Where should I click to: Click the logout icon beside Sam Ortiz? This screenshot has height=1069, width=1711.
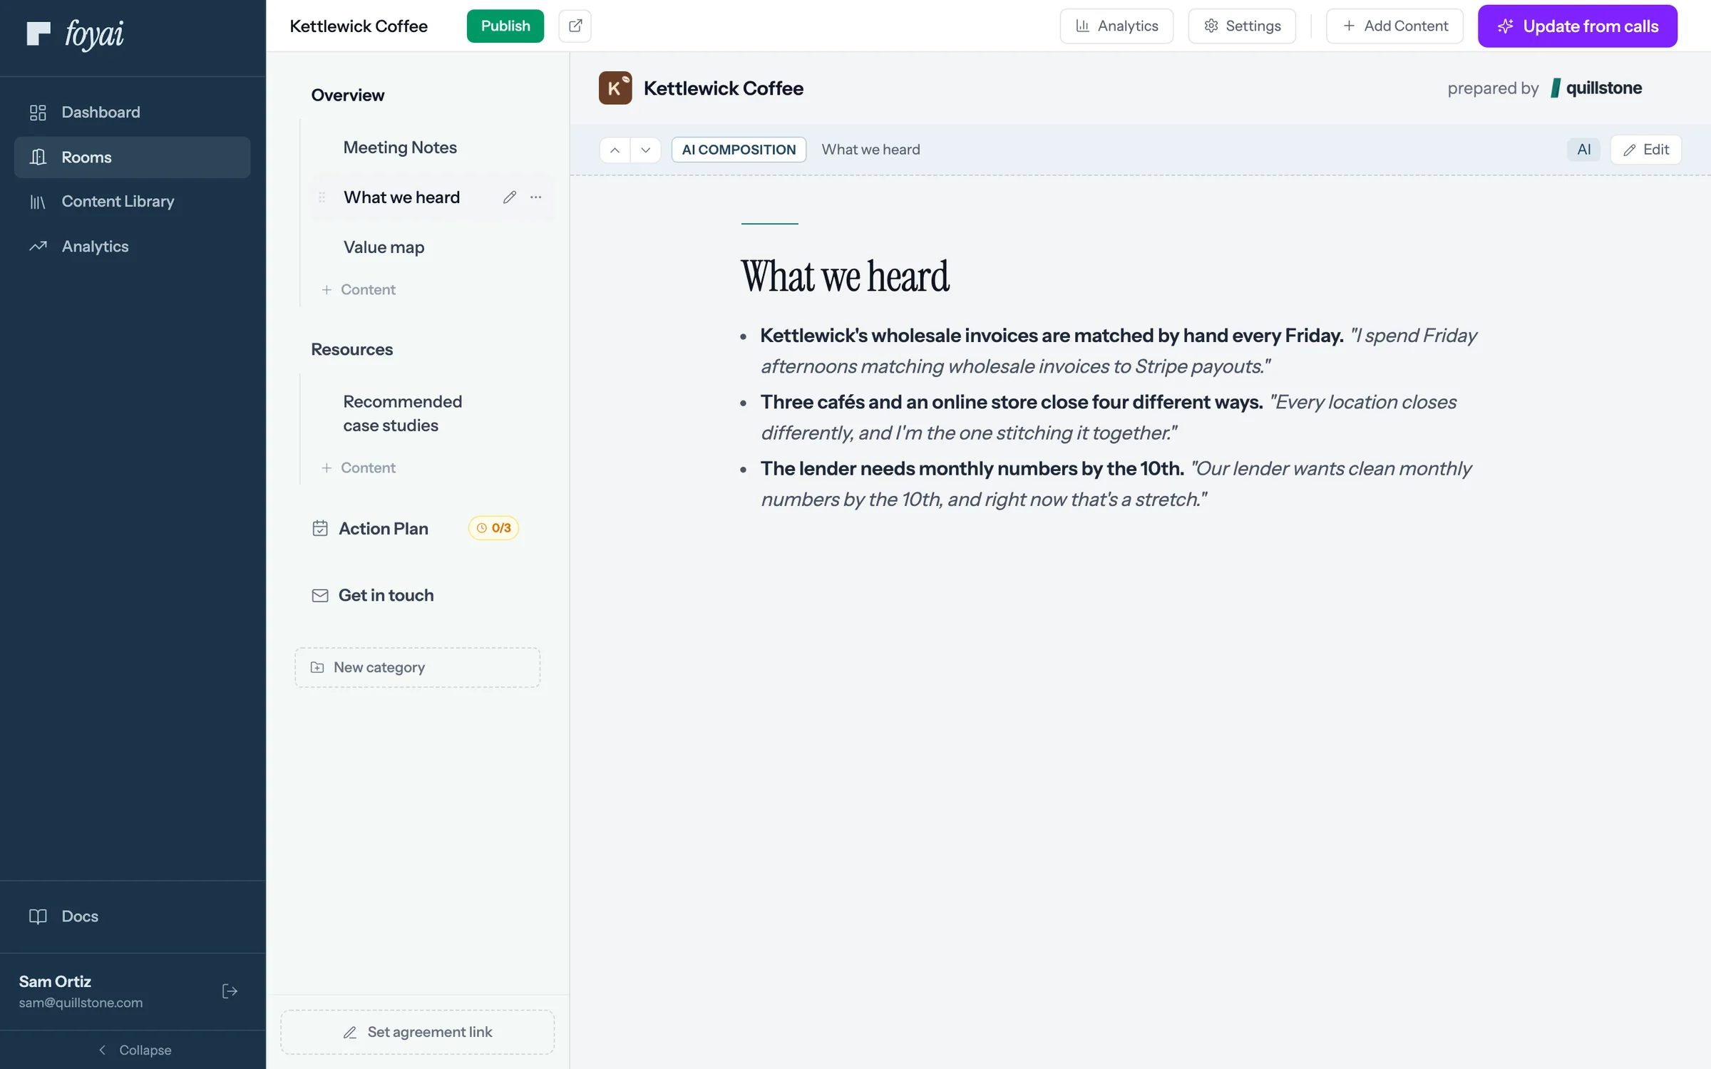230,991
